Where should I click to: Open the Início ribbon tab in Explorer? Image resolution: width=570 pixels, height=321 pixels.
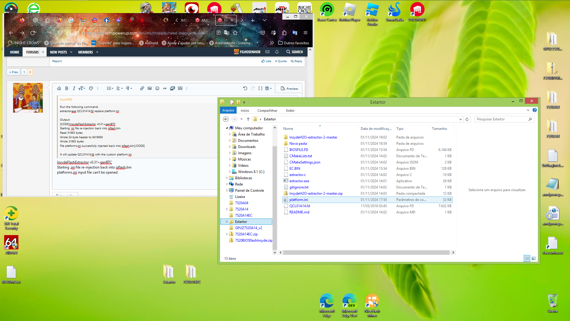245,111
